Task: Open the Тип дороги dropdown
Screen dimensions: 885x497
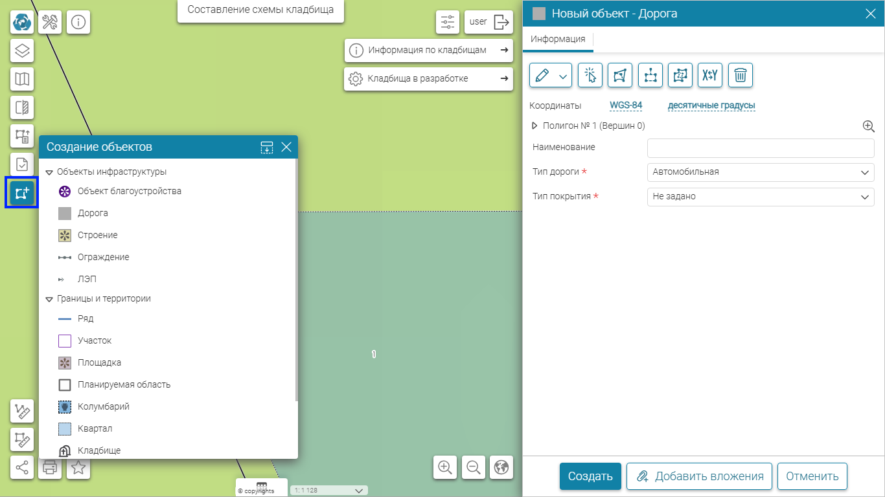Action: pos(760,172)
